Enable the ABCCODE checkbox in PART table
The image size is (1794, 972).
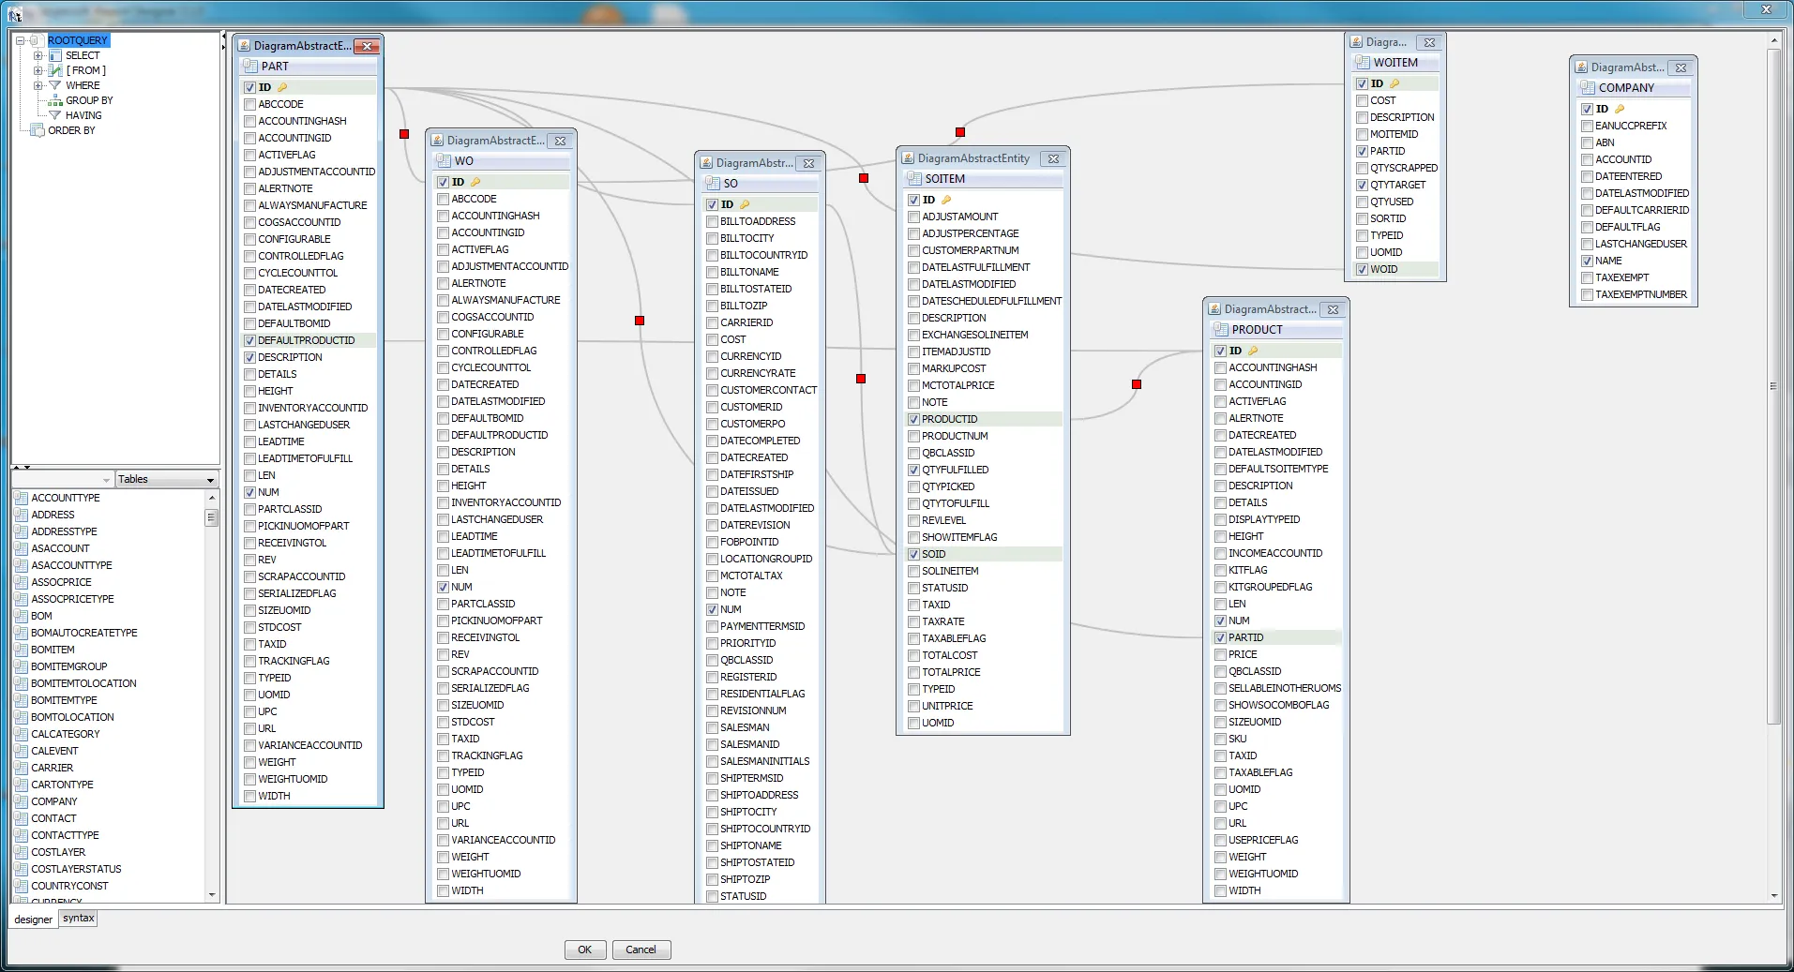coord(250,104)
